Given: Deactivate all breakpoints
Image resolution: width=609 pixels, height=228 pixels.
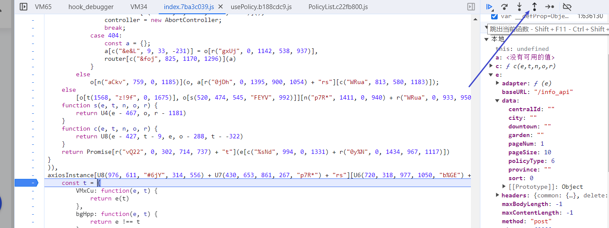Looking at the screenshot, I should [567, 7].
